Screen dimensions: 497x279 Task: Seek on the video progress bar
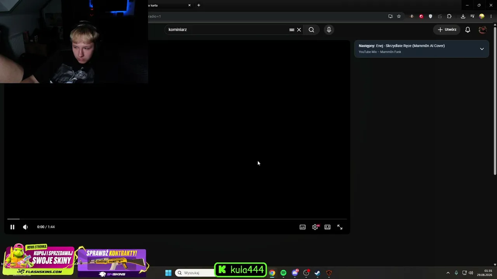177,219
